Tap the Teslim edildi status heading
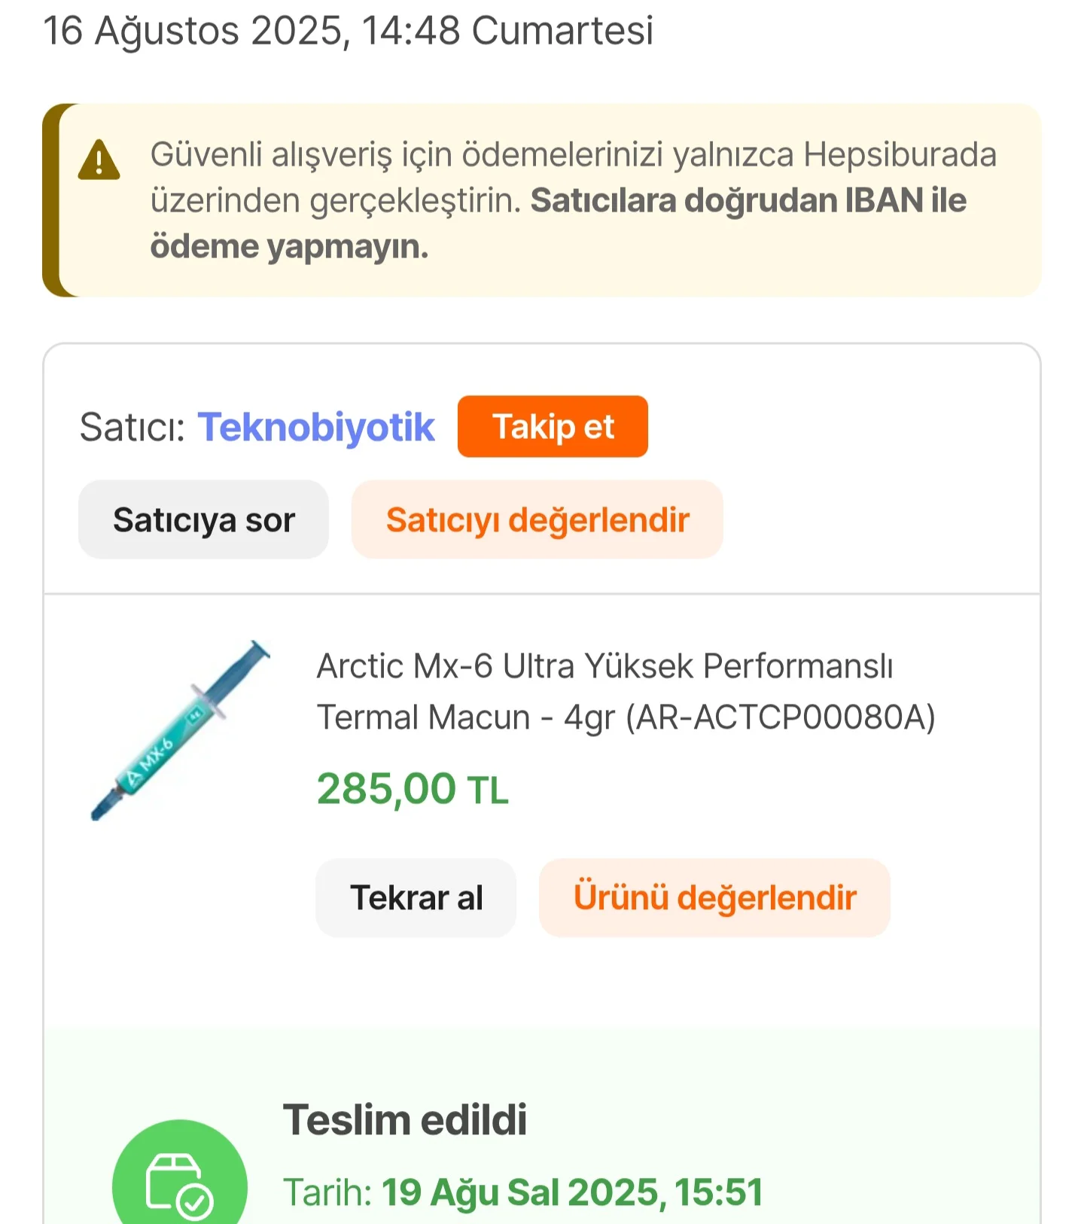1084x1224 pixels. [405, 1119]
